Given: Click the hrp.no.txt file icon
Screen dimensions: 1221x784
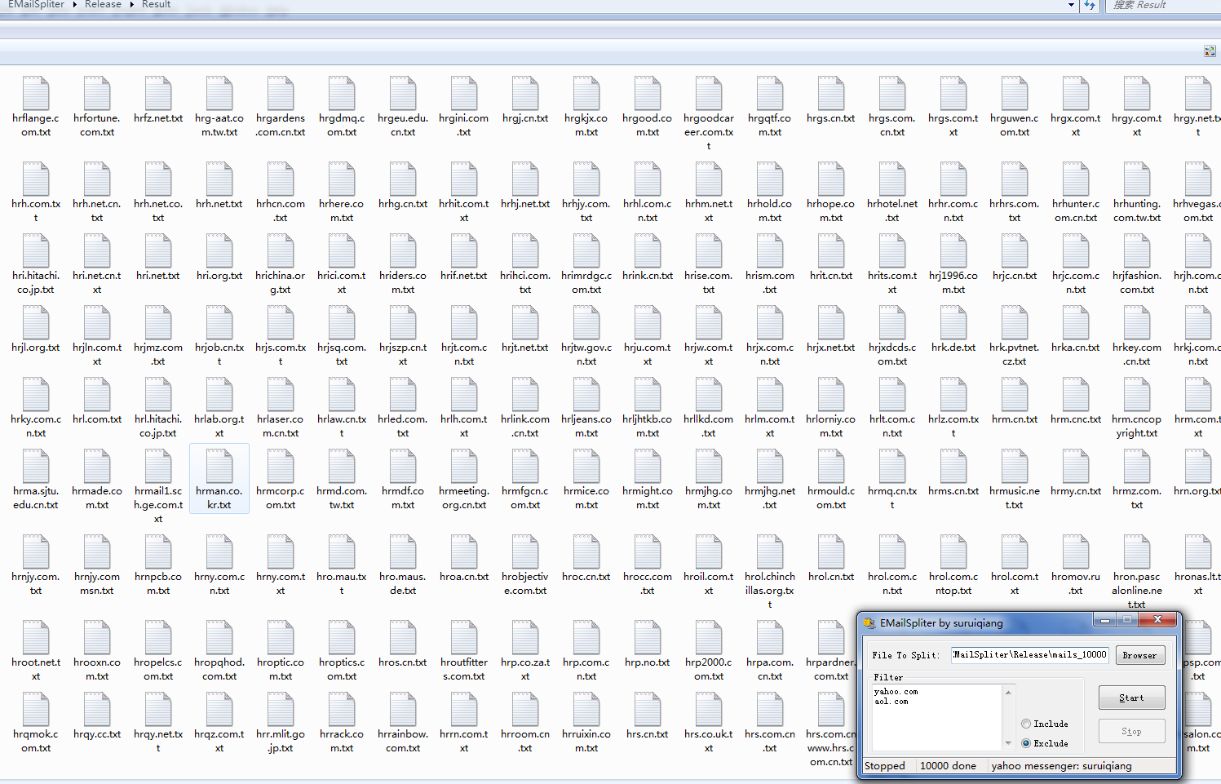Looking at the screenshot, I should point(648,637).
